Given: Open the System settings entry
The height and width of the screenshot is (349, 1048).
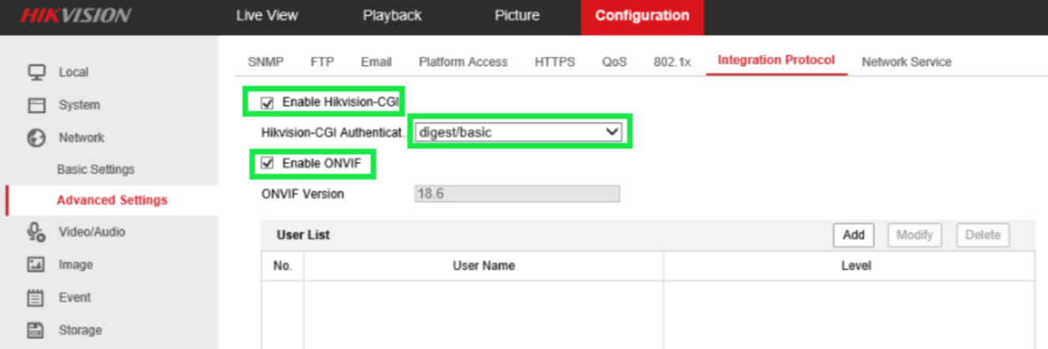Looking at the screenshot, I should (x=79, y=104).
